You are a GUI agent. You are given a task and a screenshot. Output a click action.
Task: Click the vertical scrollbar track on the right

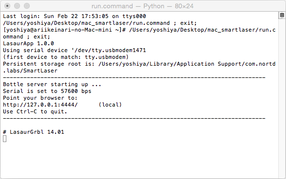click(282, 98)
